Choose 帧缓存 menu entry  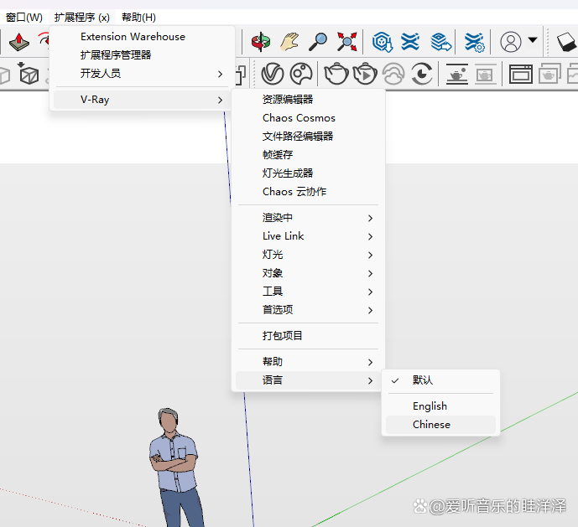308,155
